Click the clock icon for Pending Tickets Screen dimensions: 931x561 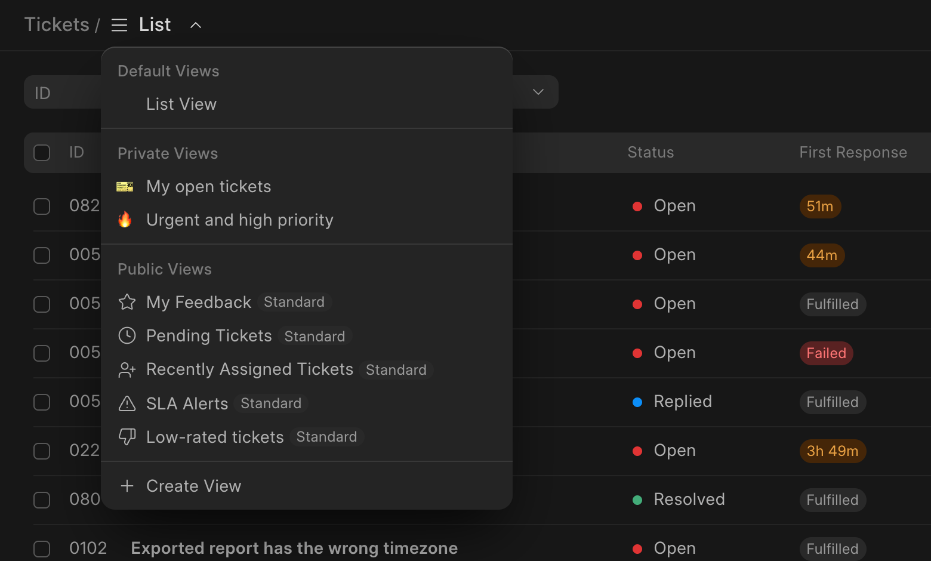[127, 335]
